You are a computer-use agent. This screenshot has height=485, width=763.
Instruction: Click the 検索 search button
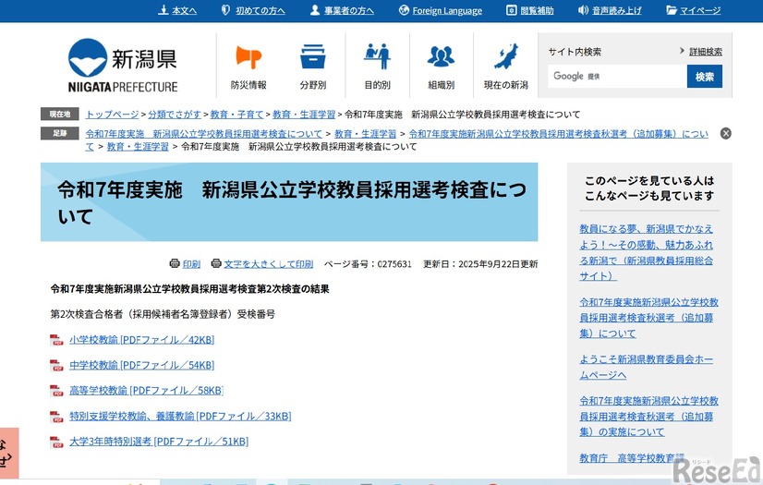704,77
